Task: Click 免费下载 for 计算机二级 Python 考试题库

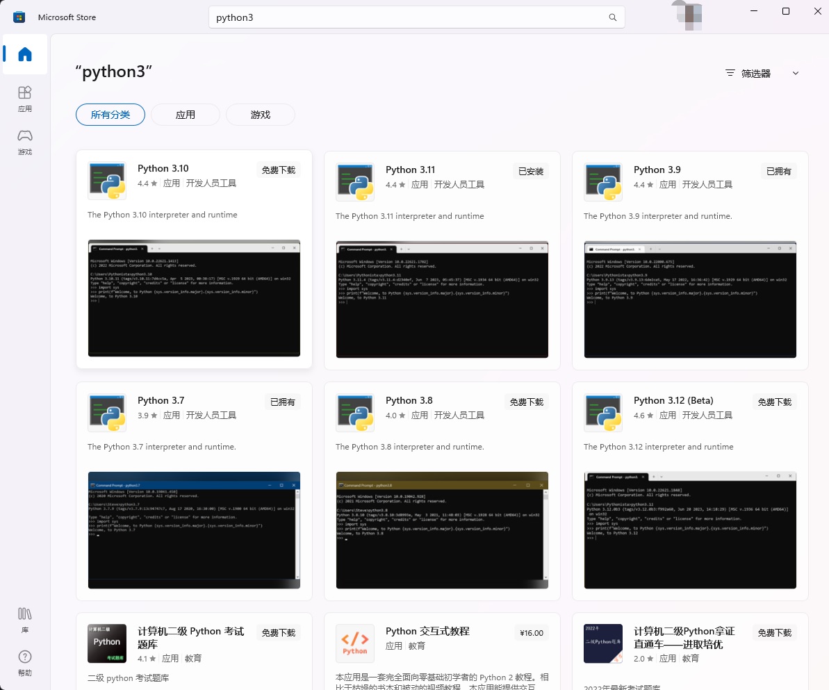Action: tap(279, 633)
